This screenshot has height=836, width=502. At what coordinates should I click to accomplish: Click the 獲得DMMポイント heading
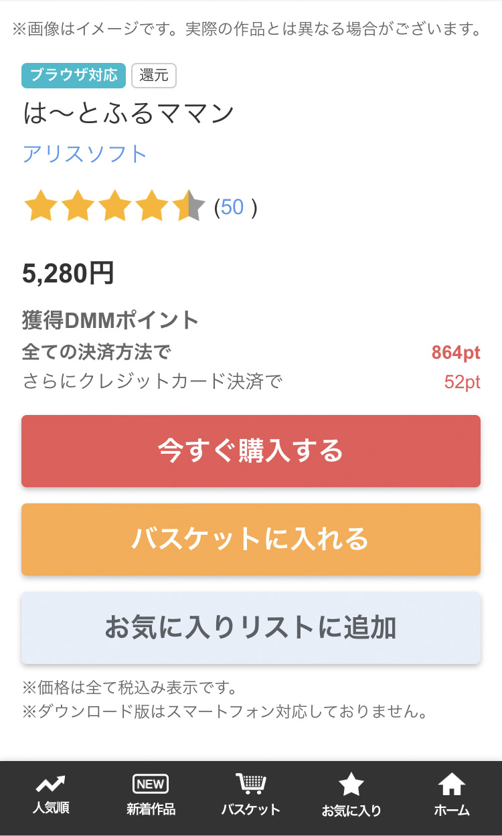point(110,321)
